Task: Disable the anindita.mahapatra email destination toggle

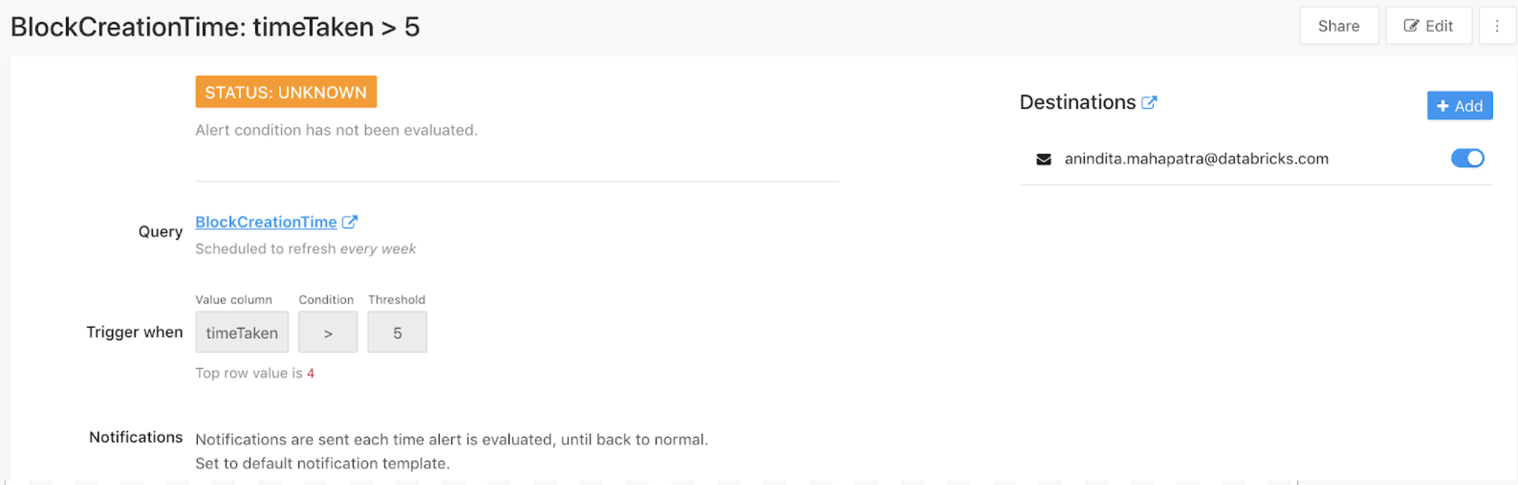Action: coord(1467,159)
